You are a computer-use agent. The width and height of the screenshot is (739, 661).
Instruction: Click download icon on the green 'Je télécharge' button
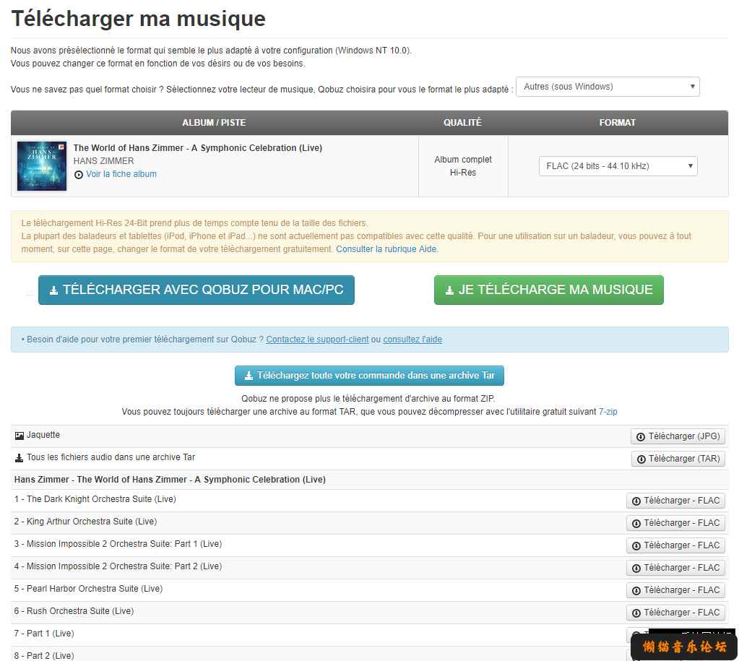[x=449, y=290]
